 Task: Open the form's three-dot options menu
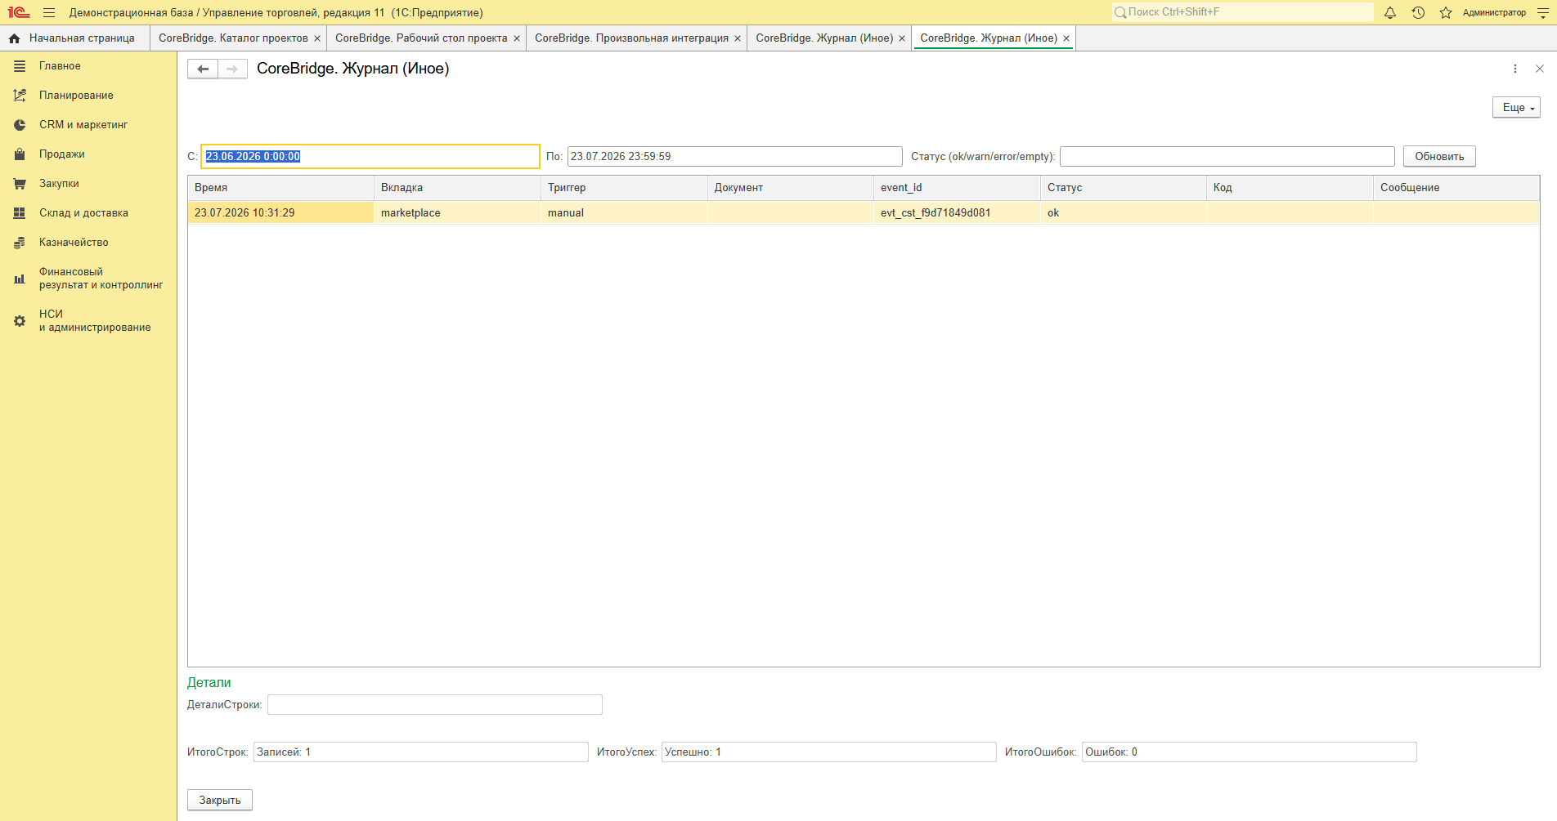[1515, 69]
